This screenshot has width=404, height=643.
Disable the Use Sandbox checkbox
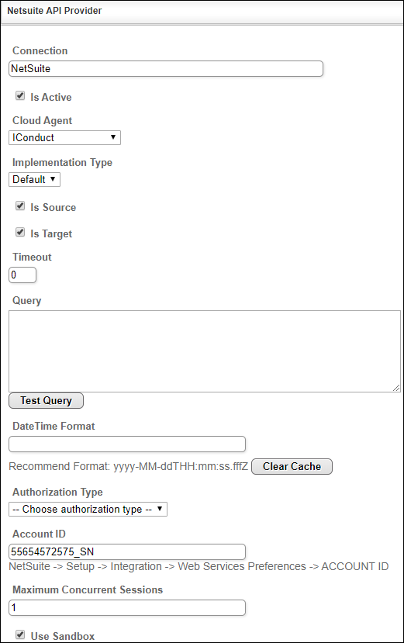click(x=20, y=634)
